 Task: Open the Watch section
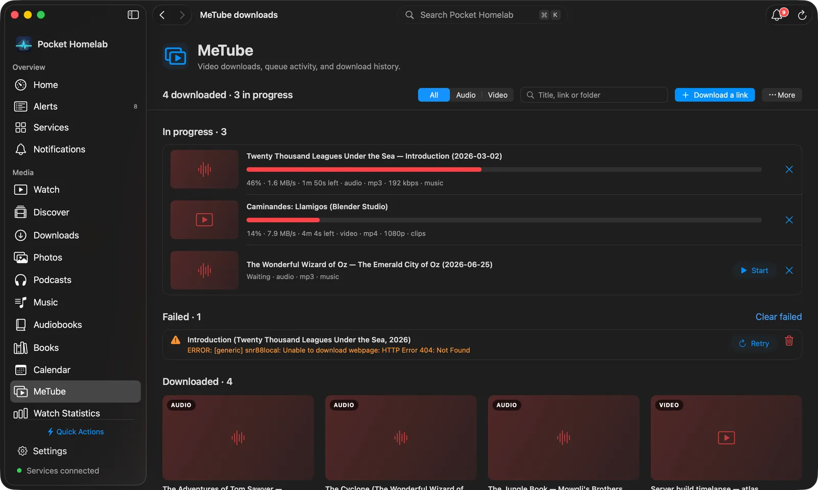click(75, 190)
